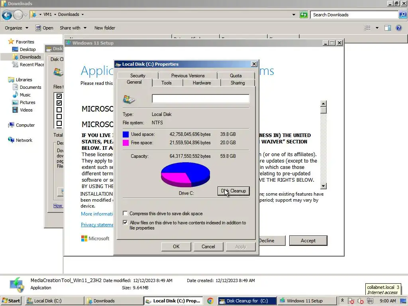Click the Back navigation arrow in Explorer
This screenshot has height=306, width=408.
tap(7, 15)
